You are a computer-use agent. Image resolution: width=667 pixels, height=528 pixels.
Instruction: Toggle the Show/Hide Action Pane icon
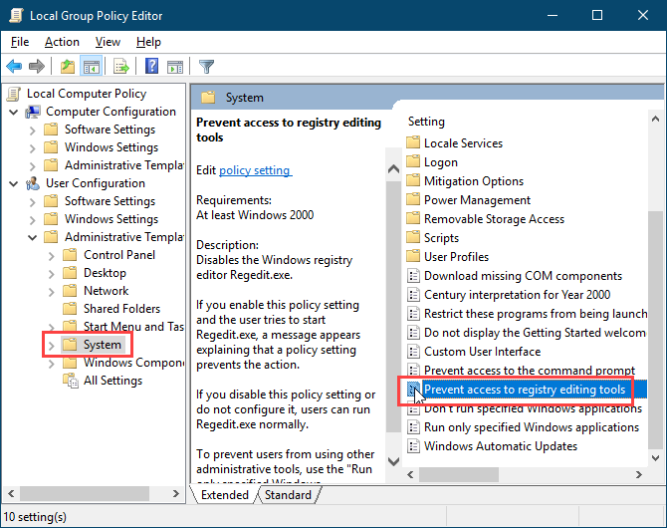pos(175,67)
